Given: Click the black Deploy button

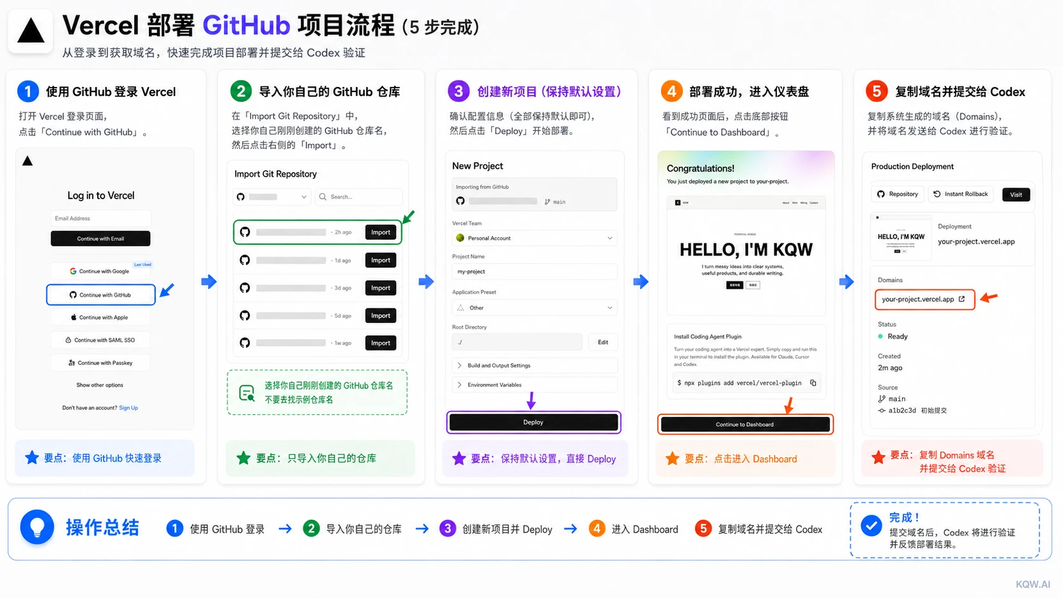Looking at the screenshot, I should point(533,422).
